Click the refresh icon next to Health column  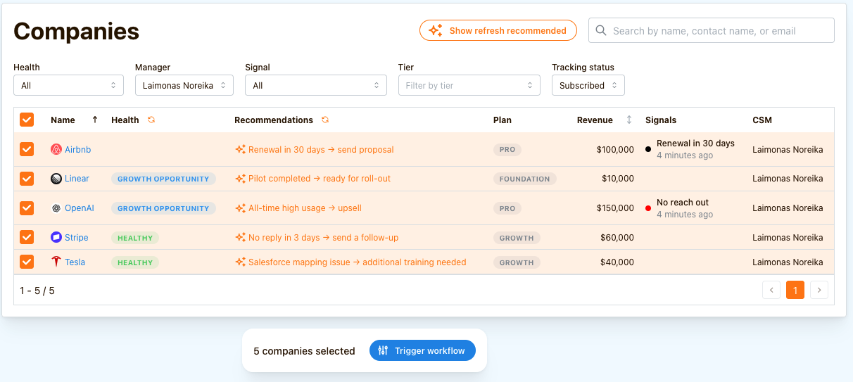coord(151,120)
